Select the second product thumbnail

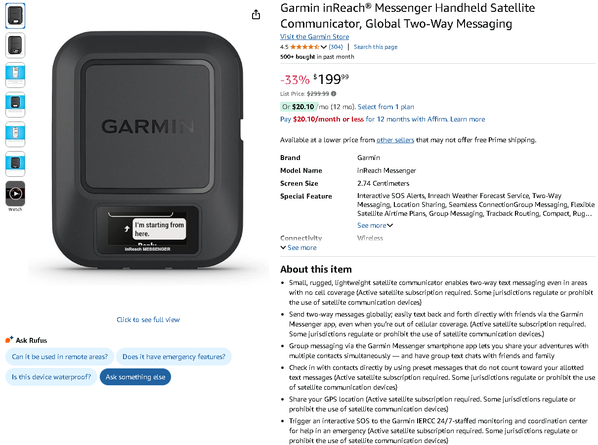(15, 45)
